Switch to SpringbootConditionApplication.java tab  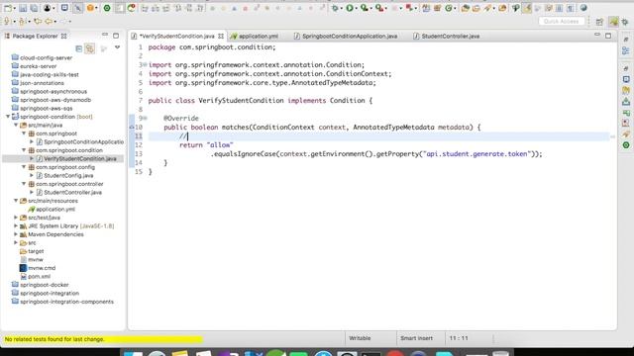[x=350, y=36]
